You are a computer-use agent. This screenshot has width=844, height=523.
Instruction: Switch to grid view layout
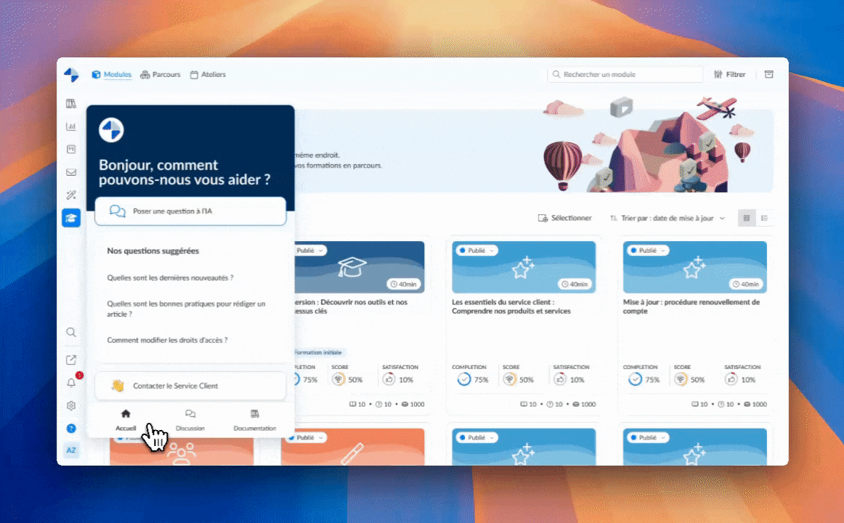coord(747,218)
